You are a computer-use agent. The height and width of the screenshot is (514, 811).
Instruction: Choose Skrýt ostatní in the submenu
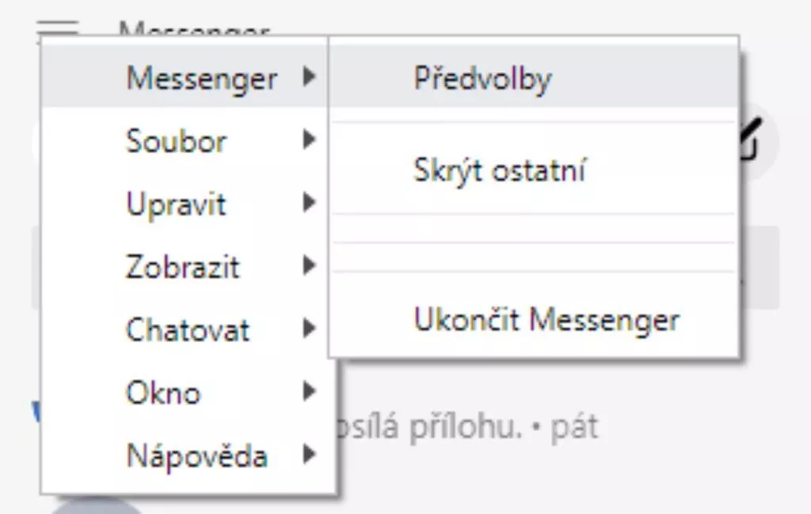[x=499, y=169]
